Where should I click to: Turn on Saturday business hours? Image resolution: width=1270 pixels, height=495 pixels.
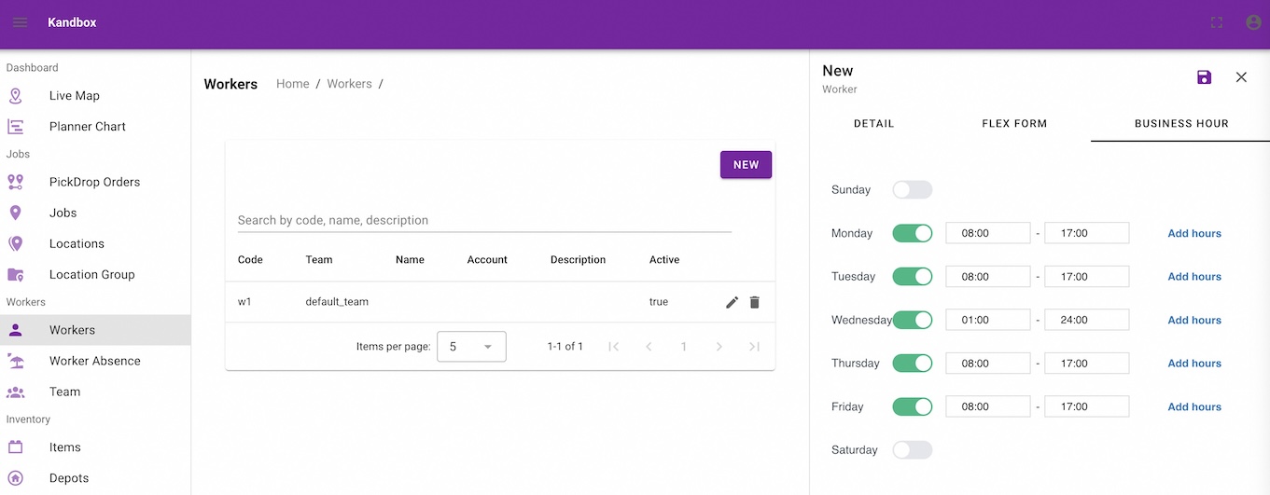pyautogui.click(x=912, y=450)
